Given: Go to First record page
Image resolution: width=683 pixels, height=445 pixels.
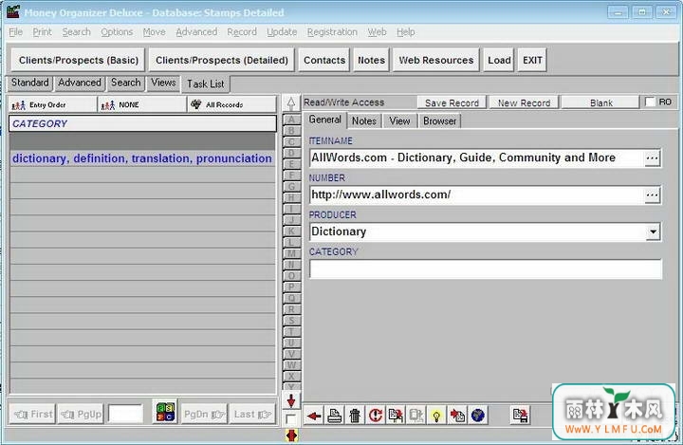Looking at the screenshot, I should click(33, 414).
